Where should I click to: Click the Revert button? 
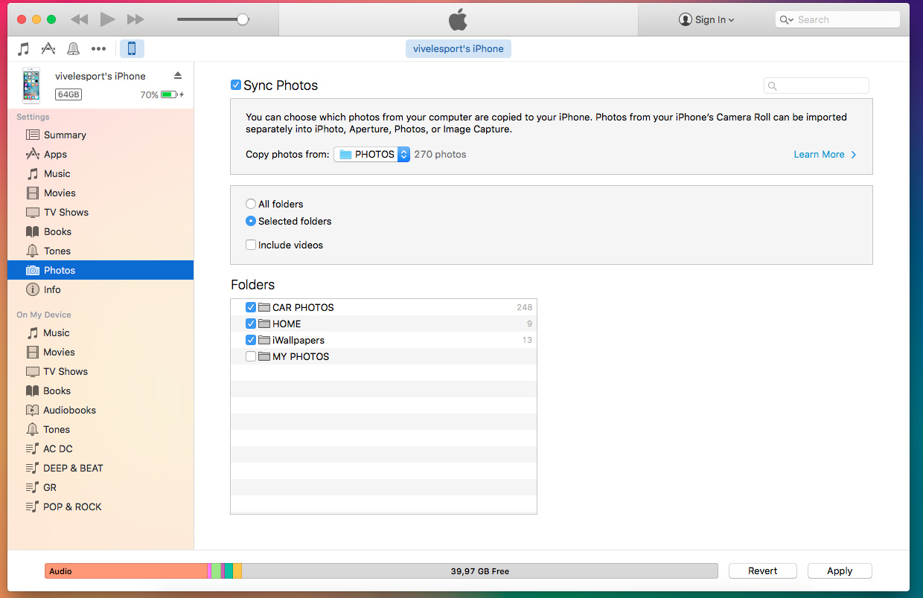(x=763, y=570)
